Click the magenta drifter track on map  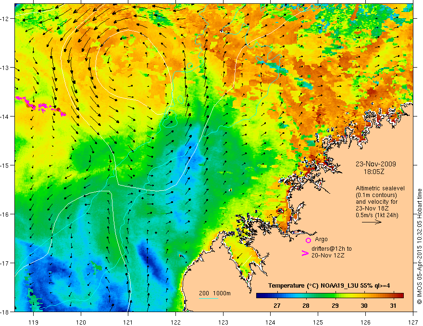tap(40, 106)
